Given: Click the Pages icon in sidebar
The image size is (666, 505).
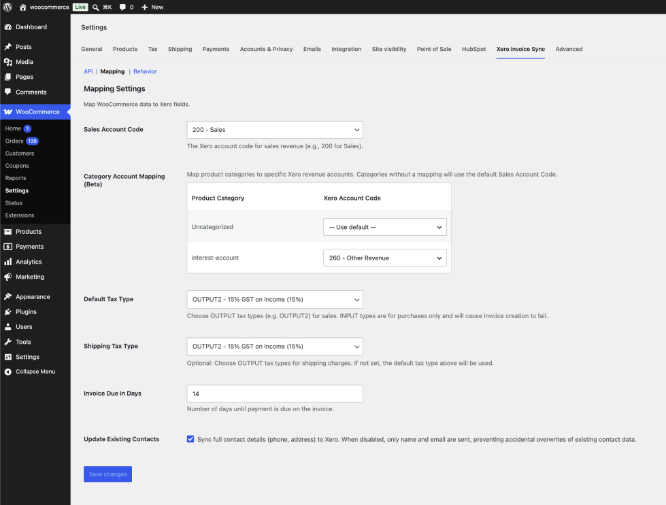Looking at the screenshot, I should coord(8,77).
